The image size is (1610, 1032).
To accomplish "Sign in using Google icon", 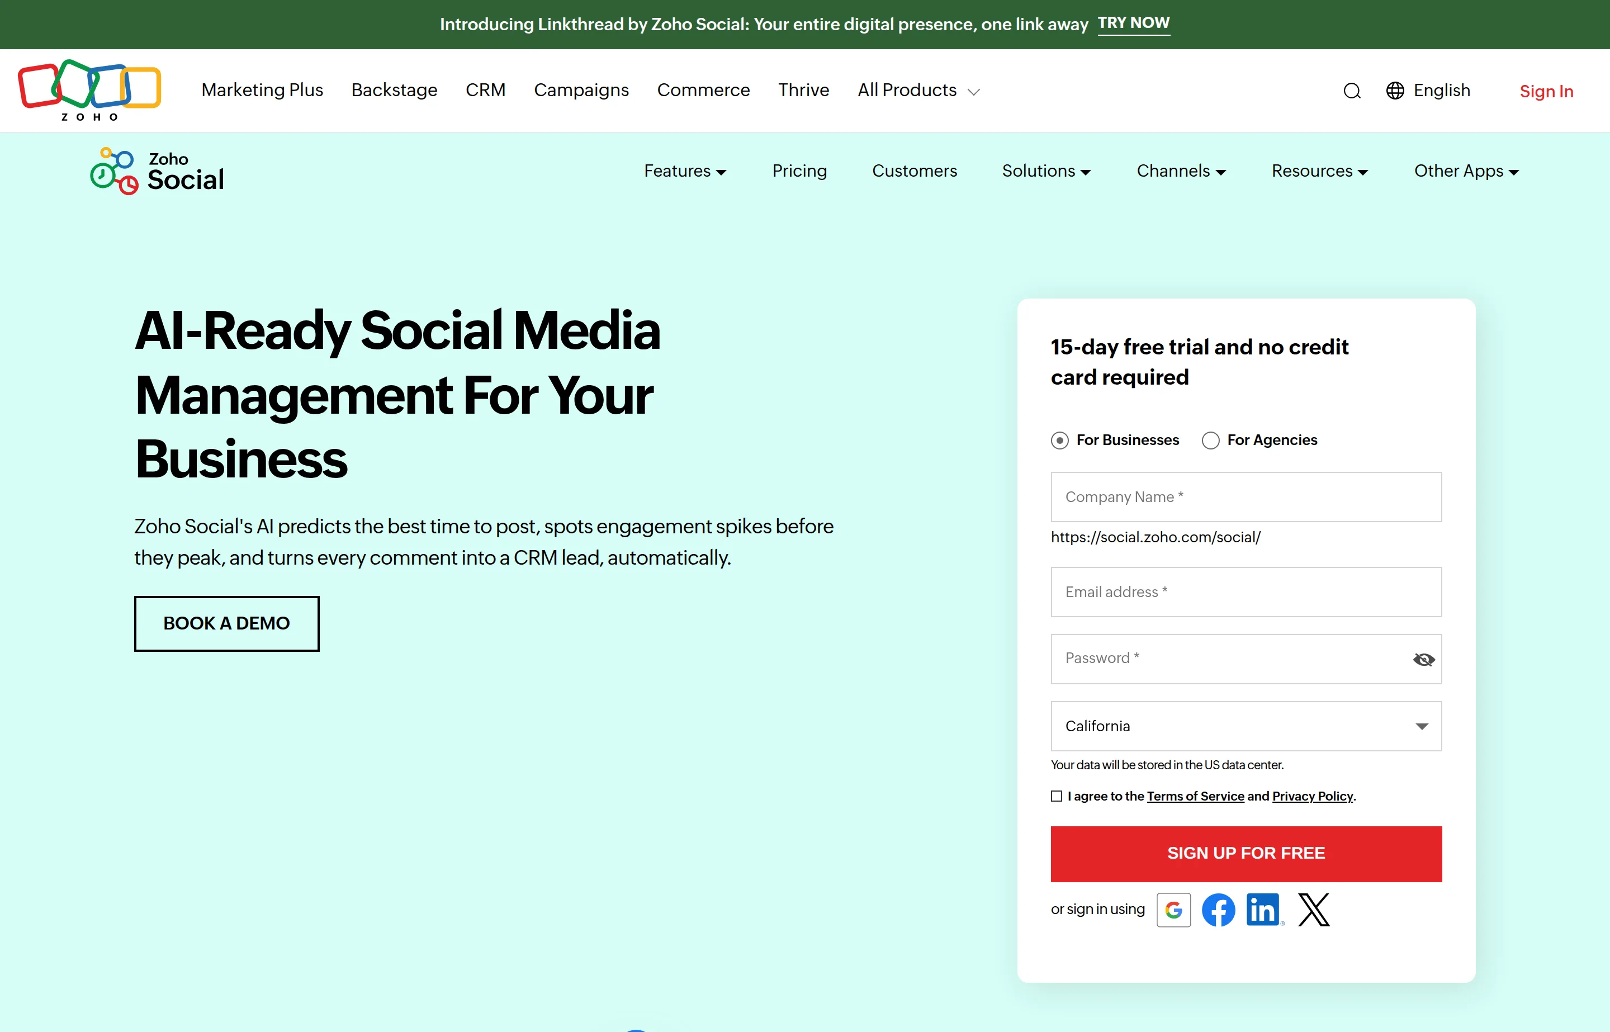I will point(1173,910).
